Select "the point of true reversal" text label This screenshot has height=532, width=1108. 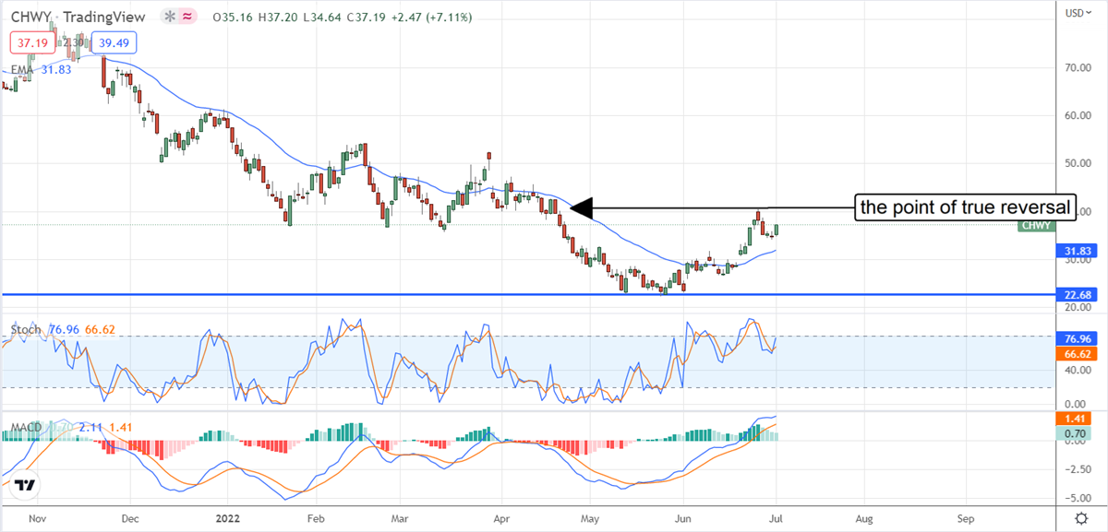967,208
